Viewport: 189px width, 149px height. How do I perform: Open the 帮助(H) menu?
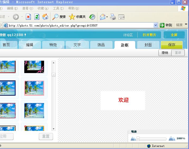pos(74,8)
